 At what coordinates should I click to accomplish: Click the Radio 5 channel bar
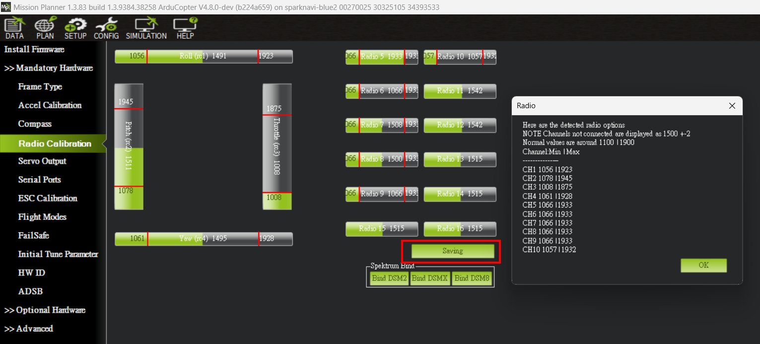(x=382, y=57)
